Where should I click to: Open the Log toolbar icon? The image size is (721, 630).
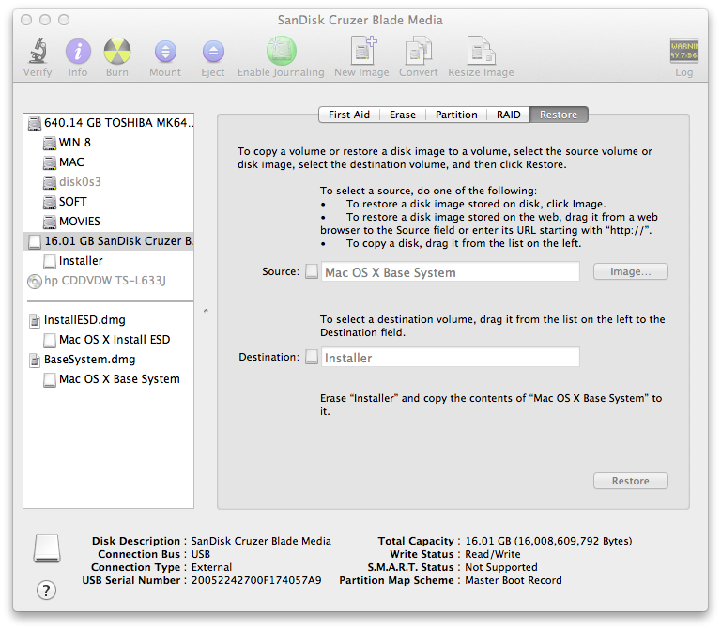(x=683, y=51)
